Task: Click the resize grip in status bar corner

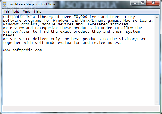Action: (158, 110)
